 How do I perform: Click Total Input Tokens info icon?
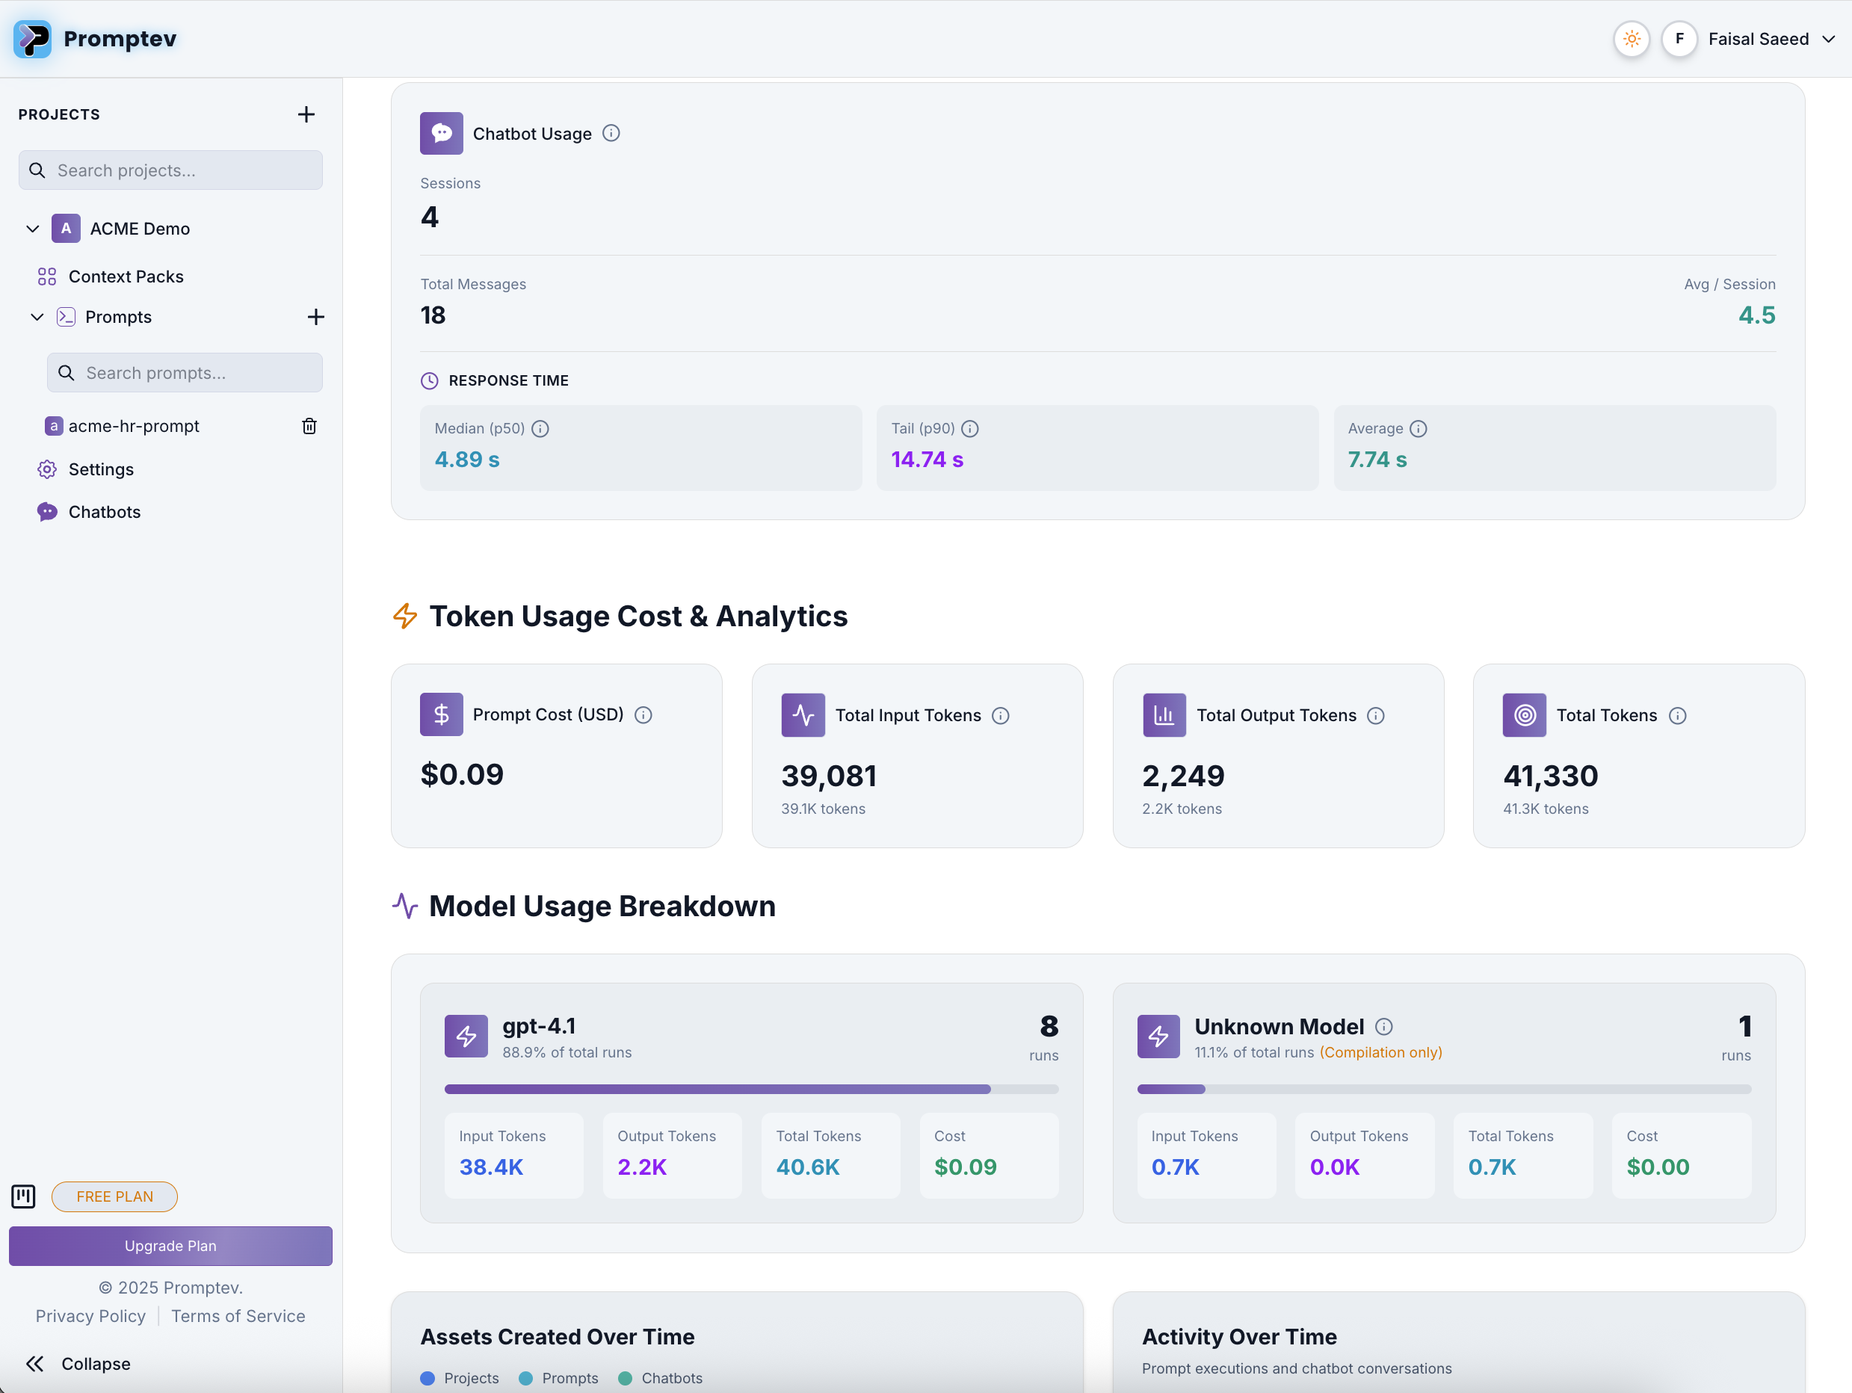coord(1001,716)
